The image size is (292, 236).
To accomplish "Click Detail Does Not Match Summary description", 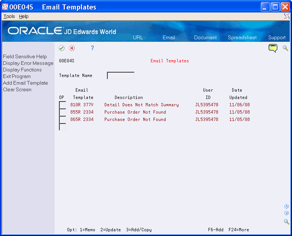I will [141, 105].
